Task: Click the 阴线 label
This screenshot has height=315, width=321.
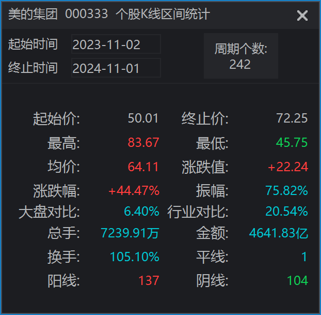Action: pos(212,281)
